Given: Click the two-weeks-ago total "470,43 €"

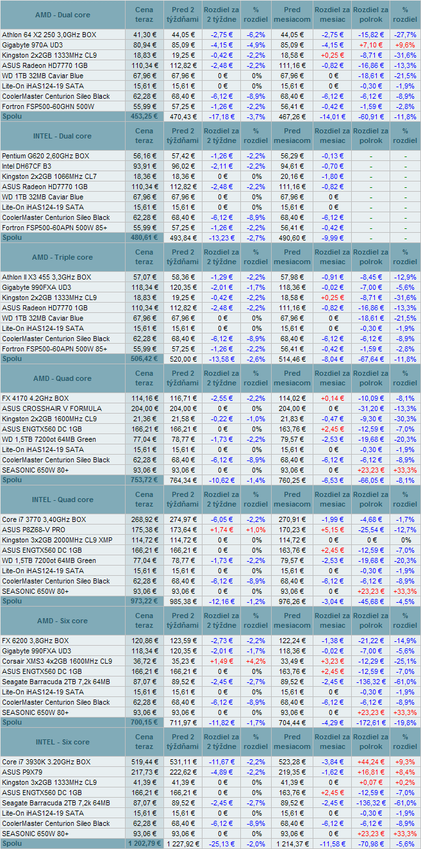Looking at the screenshot, I should point(183,117).
